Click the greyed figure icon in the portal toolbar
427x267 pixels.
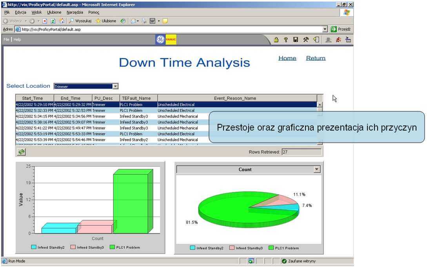click(329, 40)
